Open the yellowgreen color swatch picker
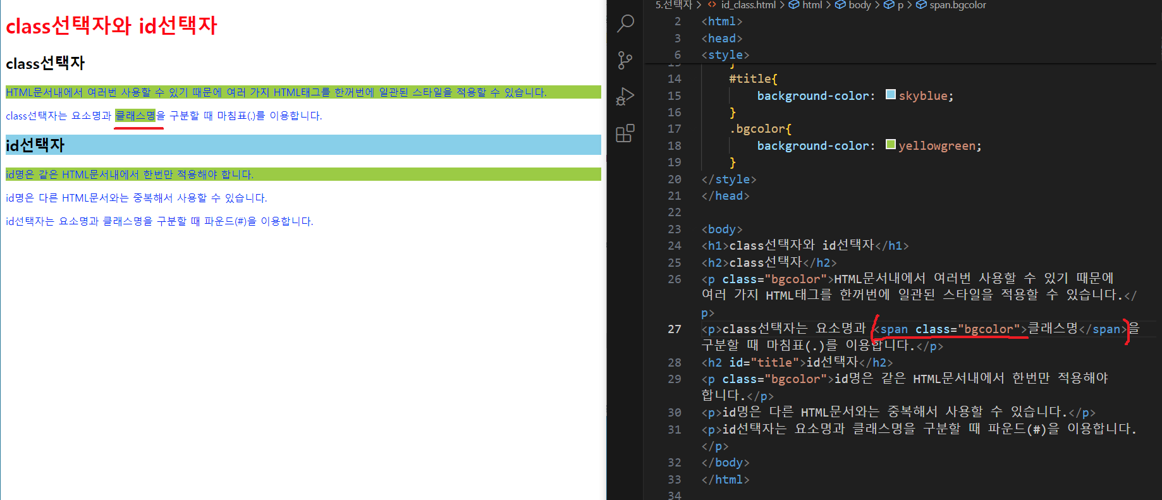Image resolution: width=1162 pixels, height=500 pixels. pyautogui.click(x=891, y=145)
